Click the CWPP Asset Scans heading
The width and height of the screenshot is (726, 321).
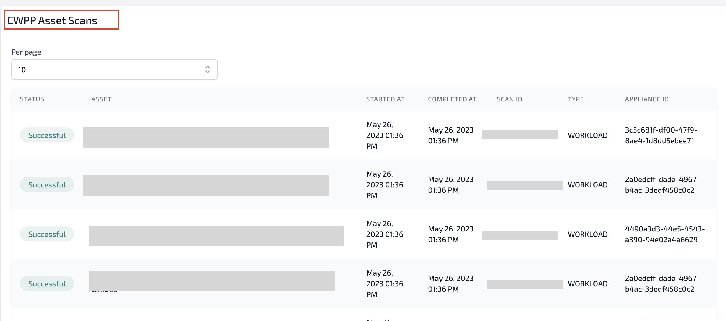coord(52,21)
